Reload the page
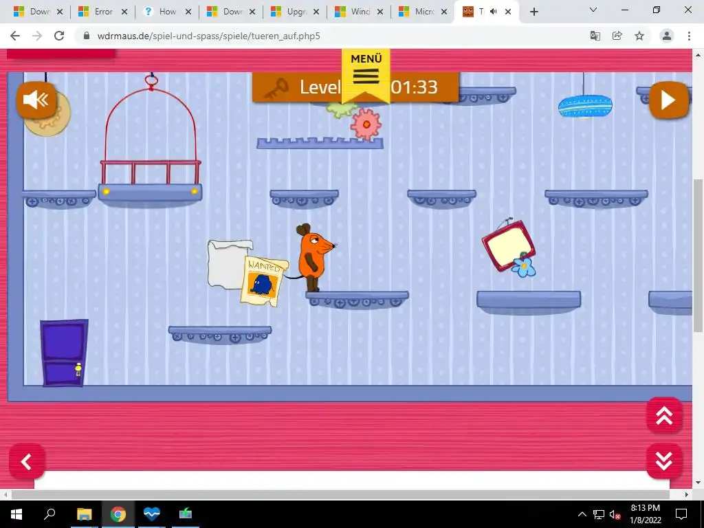This screenshot has width=704, height=528. click(59, 36)
